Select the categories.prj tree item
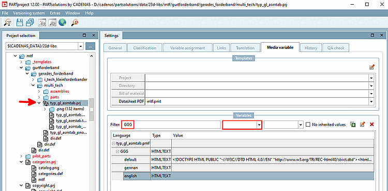 [44, 162]
